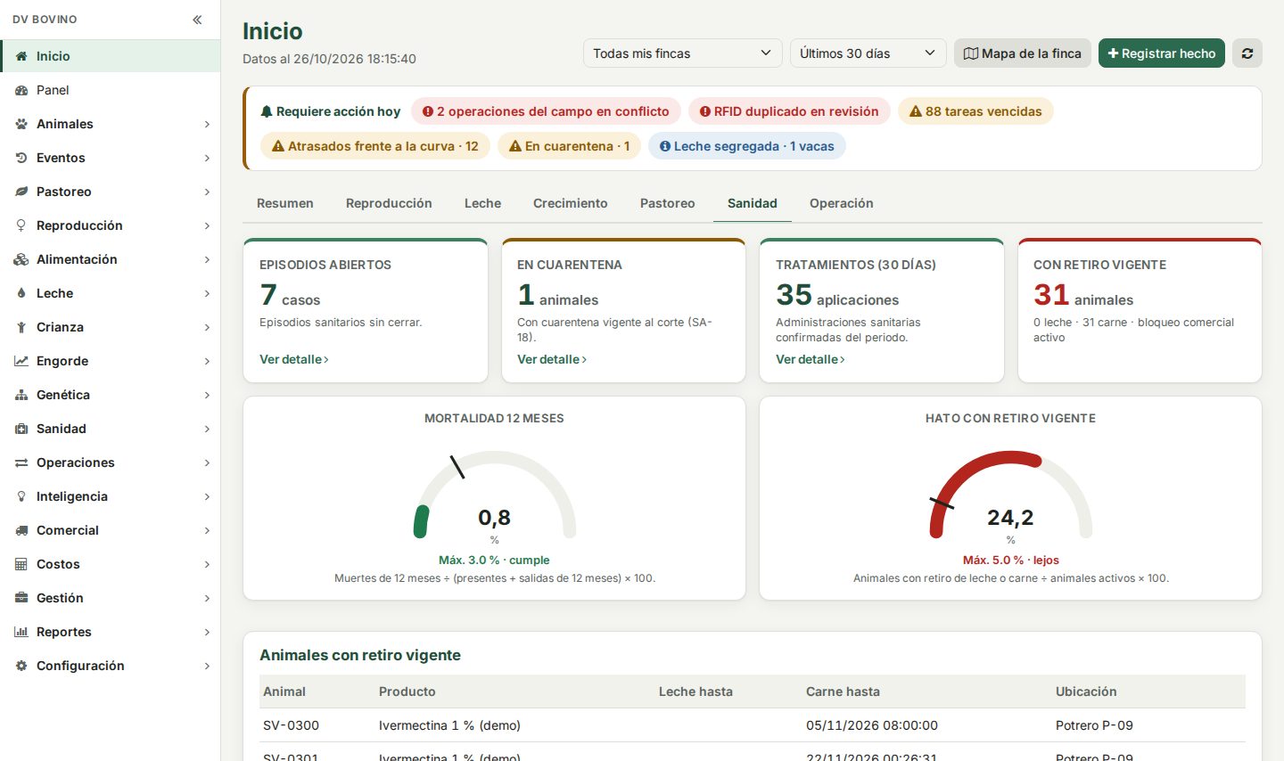Open the Últimos 30 días period dropdown

click(868, 53)
